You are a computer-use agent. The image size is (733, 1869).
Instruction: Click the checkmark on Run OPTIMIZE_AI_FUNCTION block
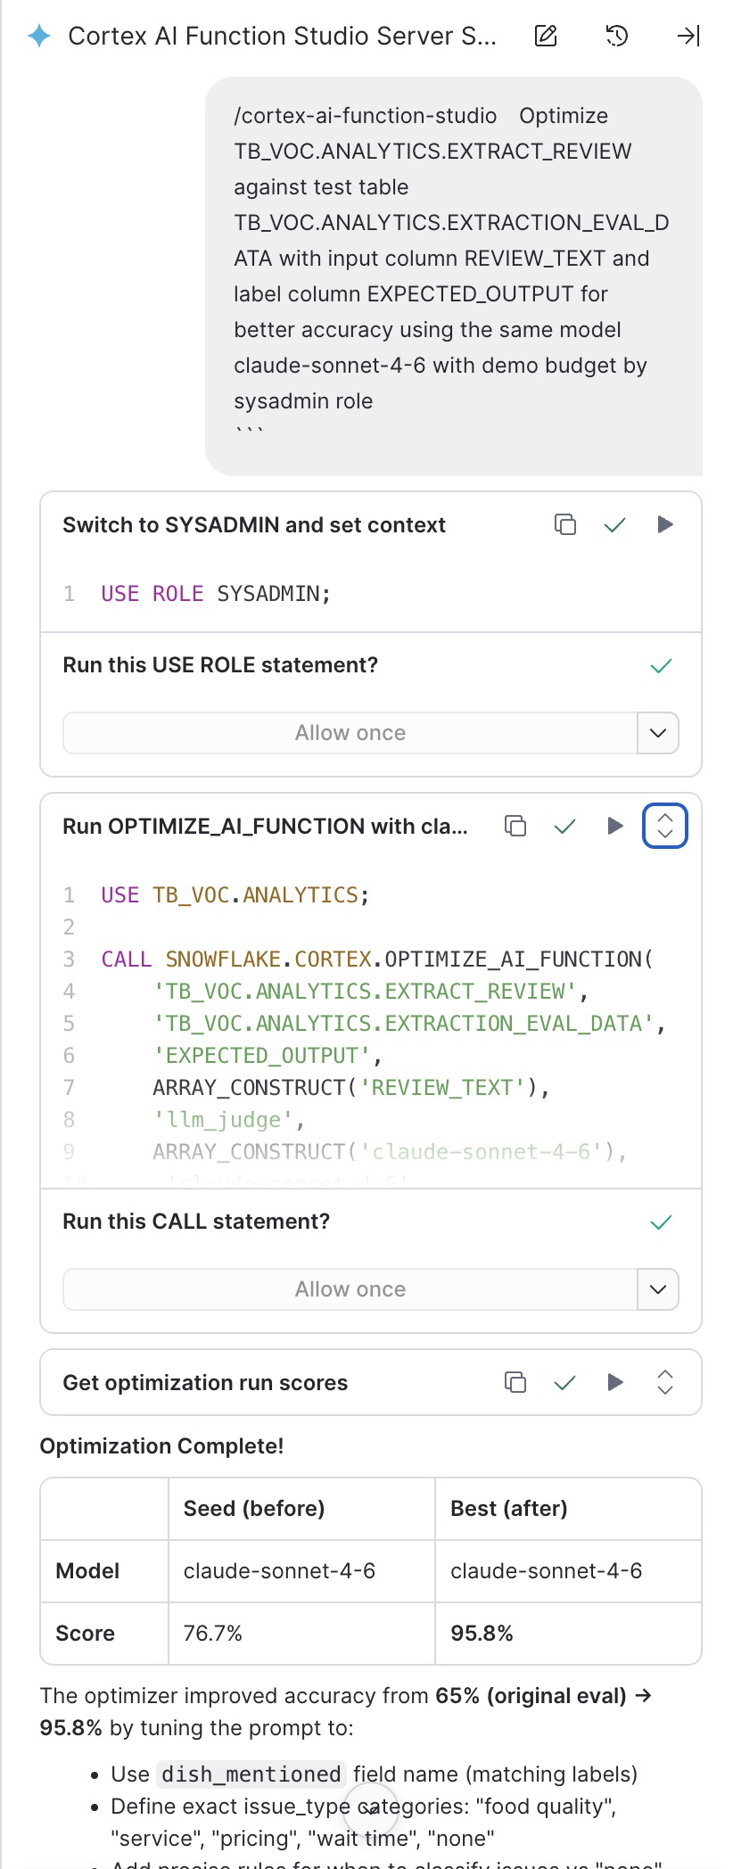[565, 826]
